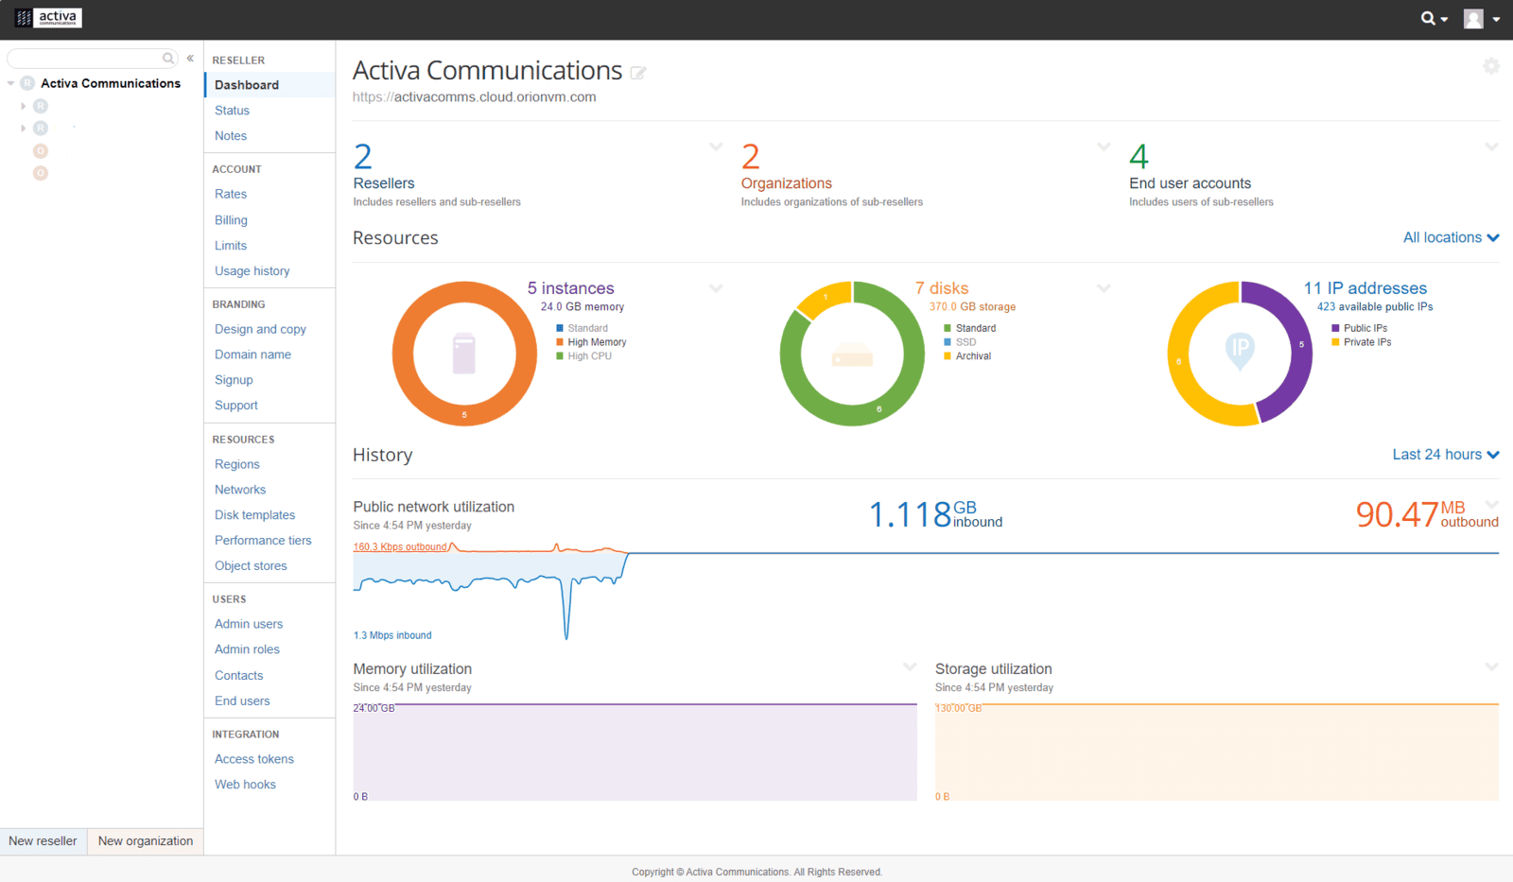
Task: Click the New organization button
Action: [x=146, y=841]
